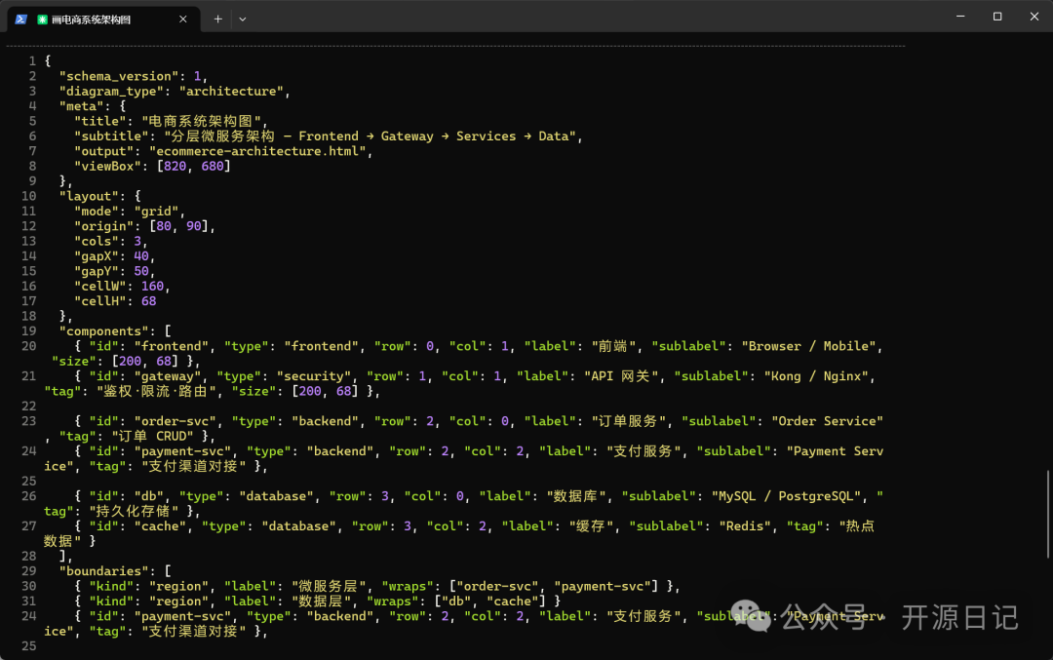The image size is (1053, 660).
Task: Close the 画电商系统架构图 tab
Action: coord(182,19)
